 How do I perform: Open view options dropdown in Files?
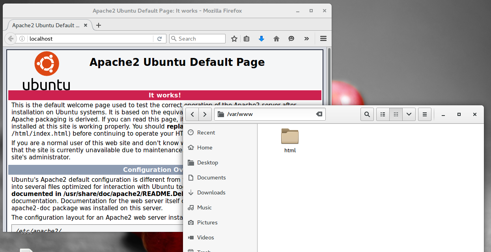pyautogui.click(x=409, y=114)
